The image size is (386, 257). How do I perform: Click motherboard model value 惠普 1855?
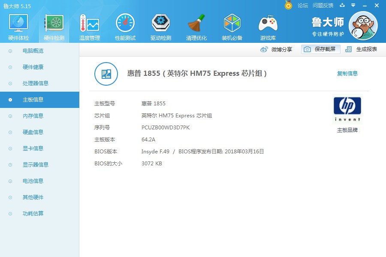click(154, 104)
